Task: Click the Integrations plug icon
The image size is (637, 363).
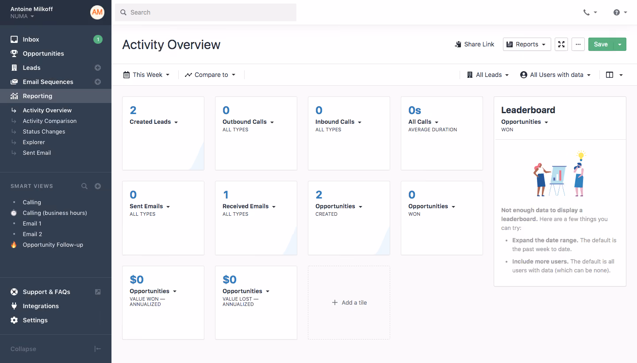Action: point(14,306)
